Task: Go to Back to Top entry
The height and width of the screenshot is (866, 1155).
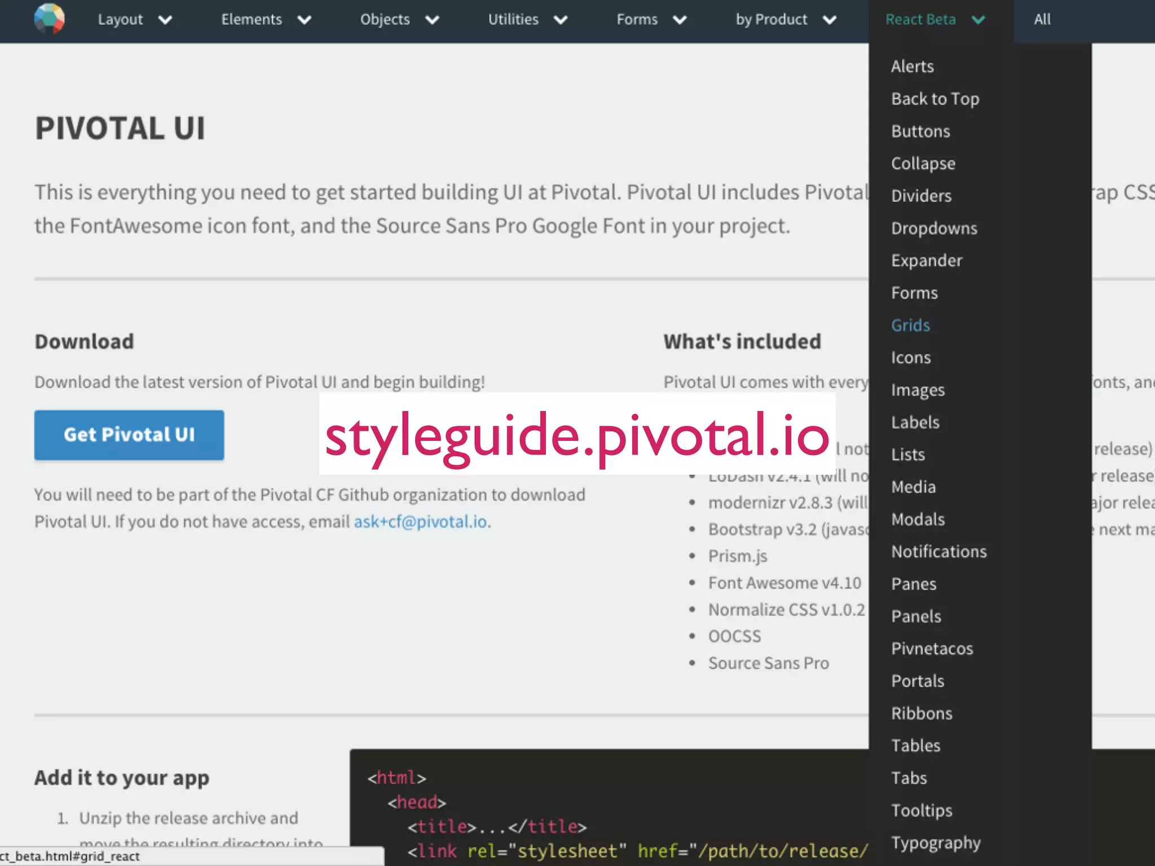Action: tap(934, 99)
